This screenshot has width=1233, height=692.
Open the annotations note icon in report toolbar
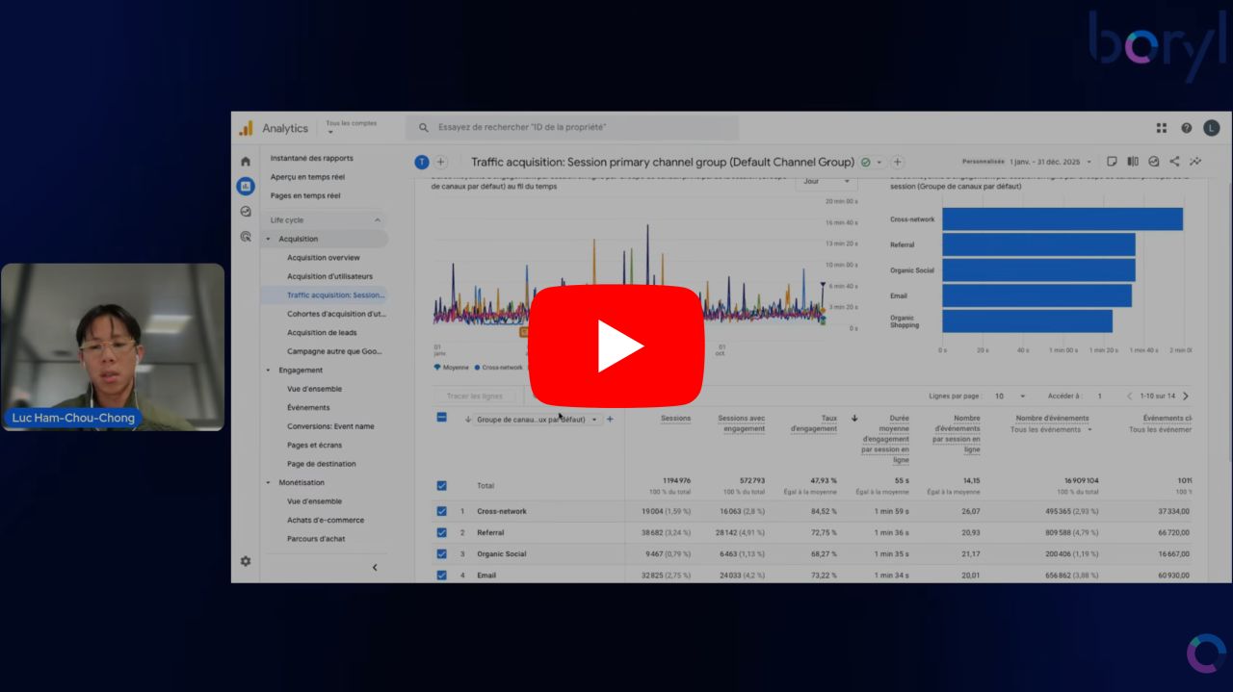[x=1112, y=162]
